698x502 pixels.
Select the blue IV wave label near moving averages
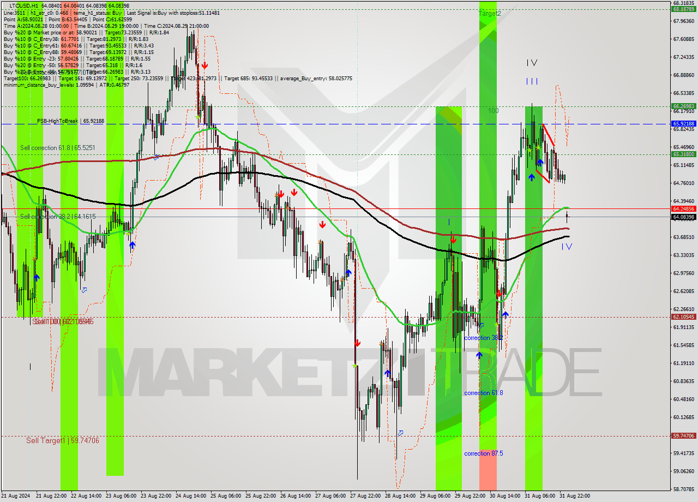tap(567, 246)
